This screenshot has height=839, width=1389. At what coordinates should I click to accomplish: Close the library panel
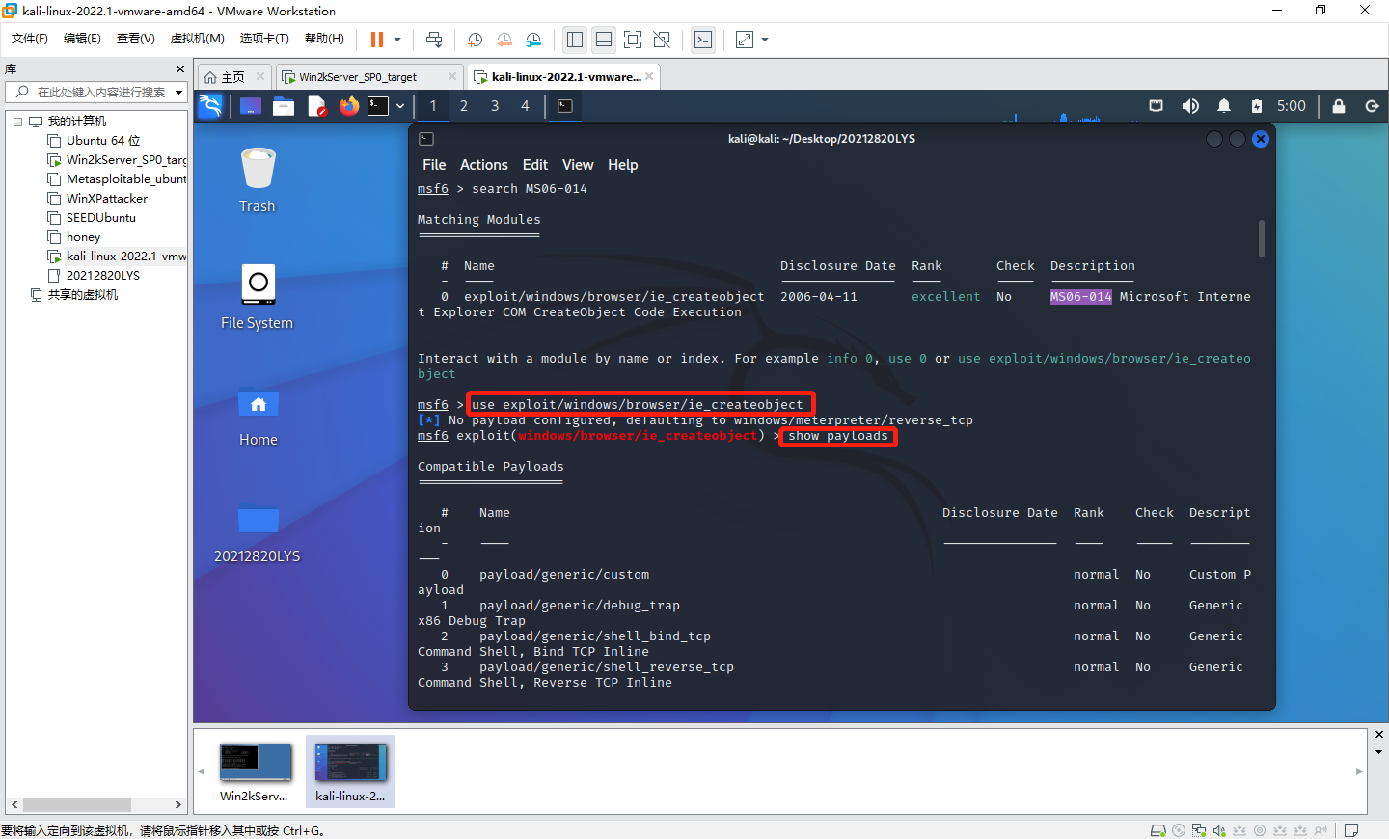pyautogui.click(x=180, y=69)
